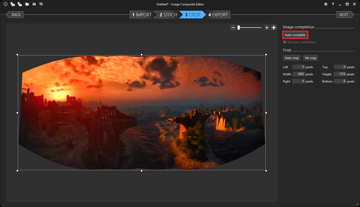The height and width of the screenshot is (207, 360).
Task: Fit panorama to window icon
Action: [274, 28]
